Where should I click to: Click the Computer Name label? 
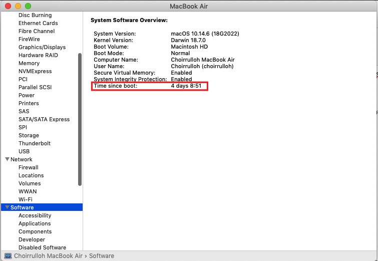click(116, 60)
